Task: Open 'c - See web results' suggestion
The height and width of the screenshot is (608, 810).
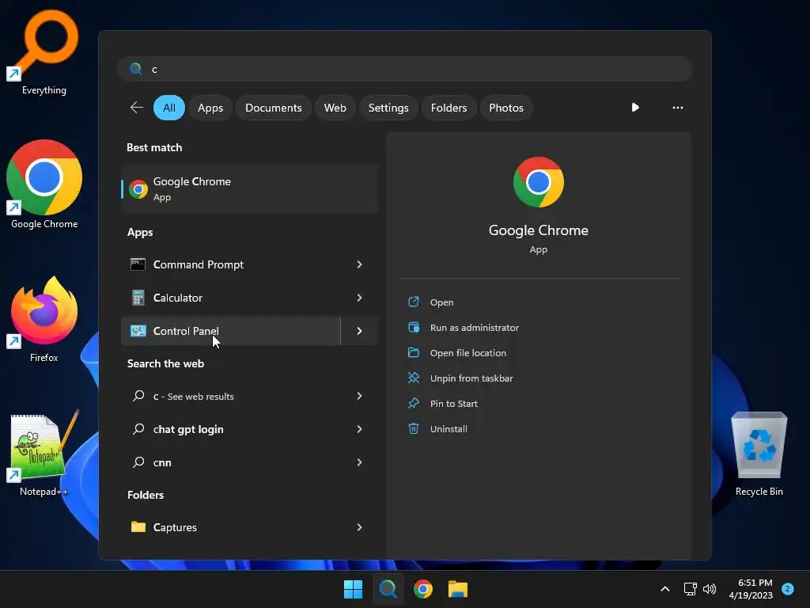Action: (231, 396)
